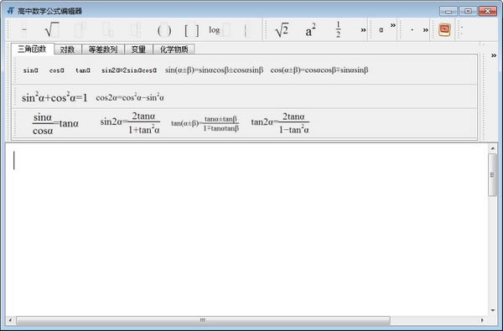Insert cos2α=cos²α−sin²α formula
The image size is (503, 331).
tap(130, 97)
